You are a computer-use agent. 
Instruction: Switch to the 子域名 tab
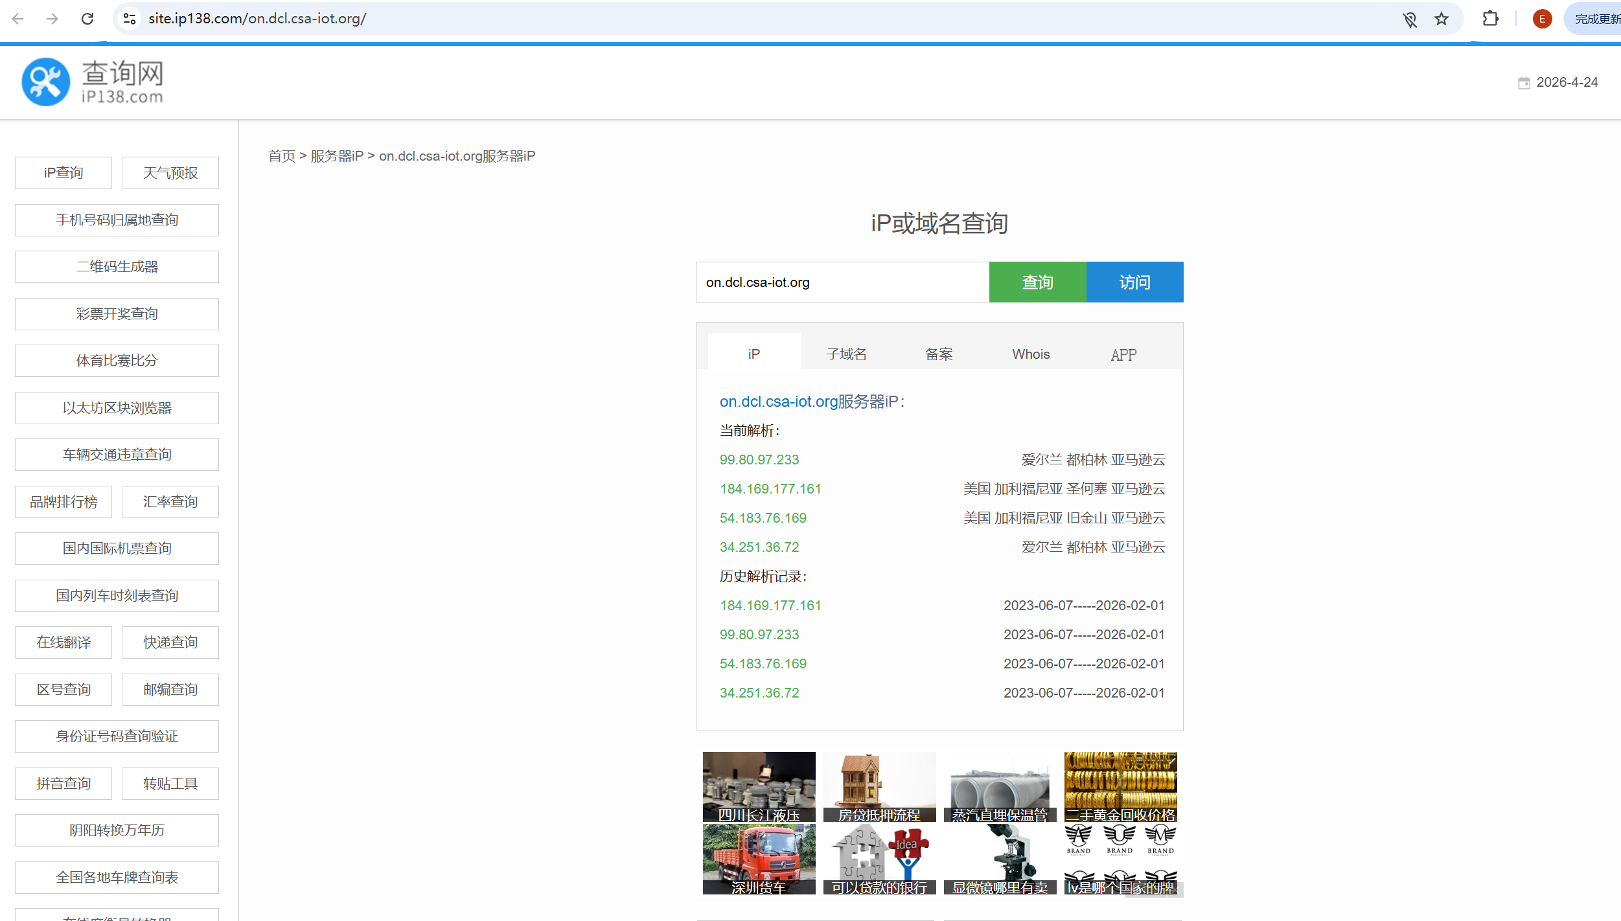tap(847, 354)
